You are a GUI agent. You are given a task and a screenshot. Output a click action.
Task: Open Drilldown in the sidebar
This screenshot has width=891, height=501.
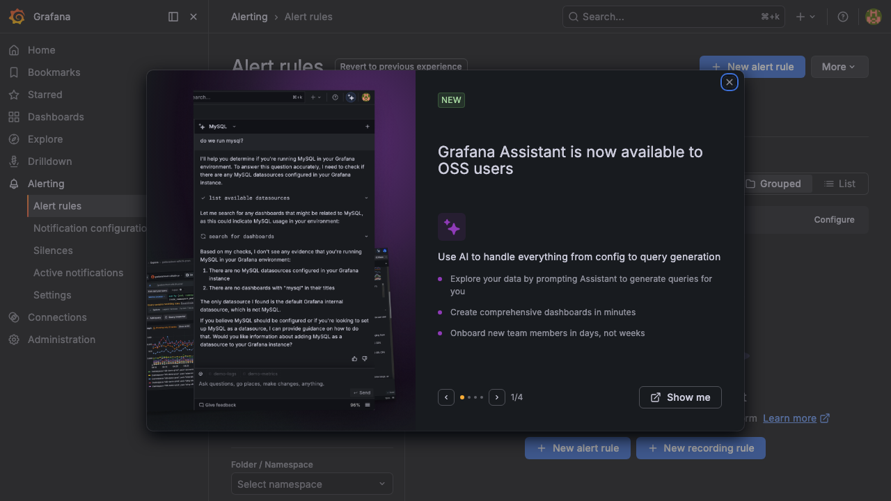(x=49, y=161)
